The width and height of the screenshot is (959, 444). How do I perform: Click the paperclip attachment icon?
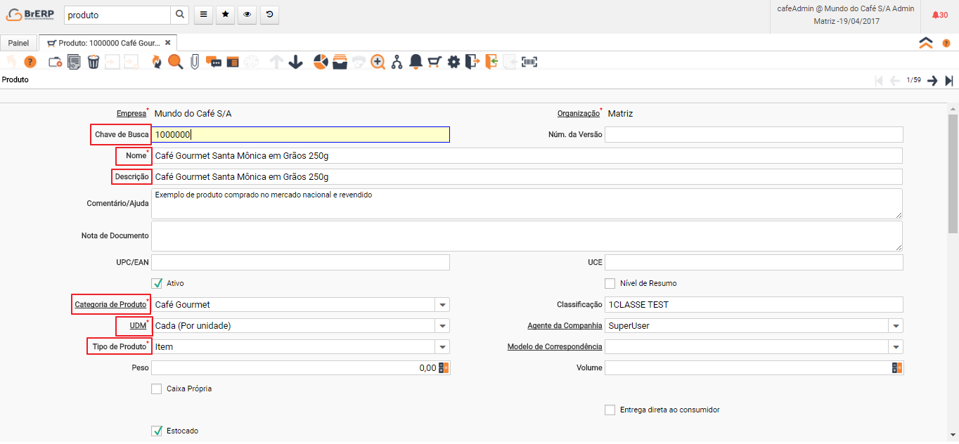coord(195,62)
